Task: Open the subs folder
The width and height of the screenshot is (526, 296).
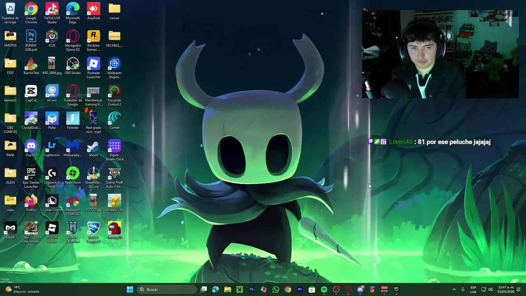Action: [10, 203]
